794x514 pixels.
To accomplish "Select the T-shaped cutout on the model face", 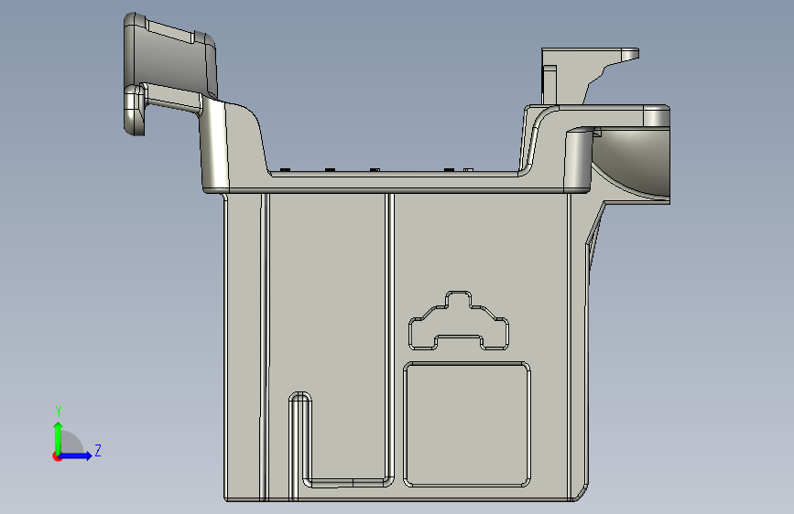I will [x=459, y=320].
